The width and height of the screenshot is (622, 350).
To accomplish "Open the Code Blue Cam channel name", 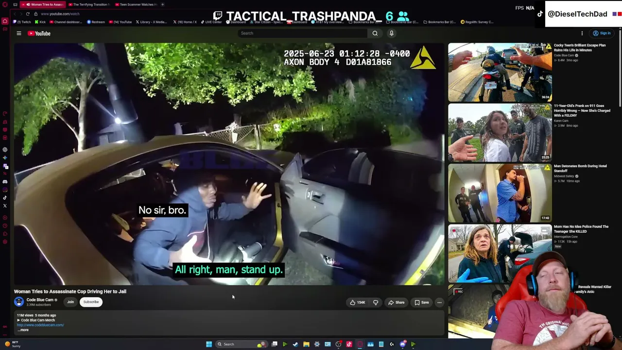I will coord(40,300).
